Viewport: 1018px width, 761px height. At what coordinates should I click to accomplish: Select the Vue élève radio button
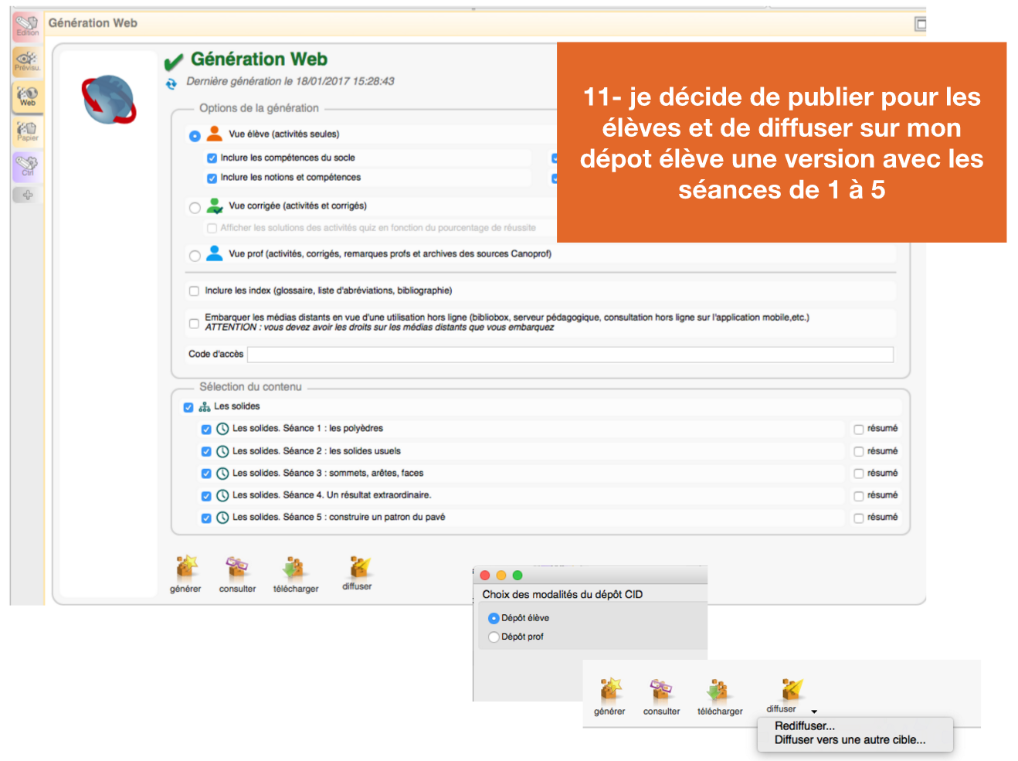195,136
